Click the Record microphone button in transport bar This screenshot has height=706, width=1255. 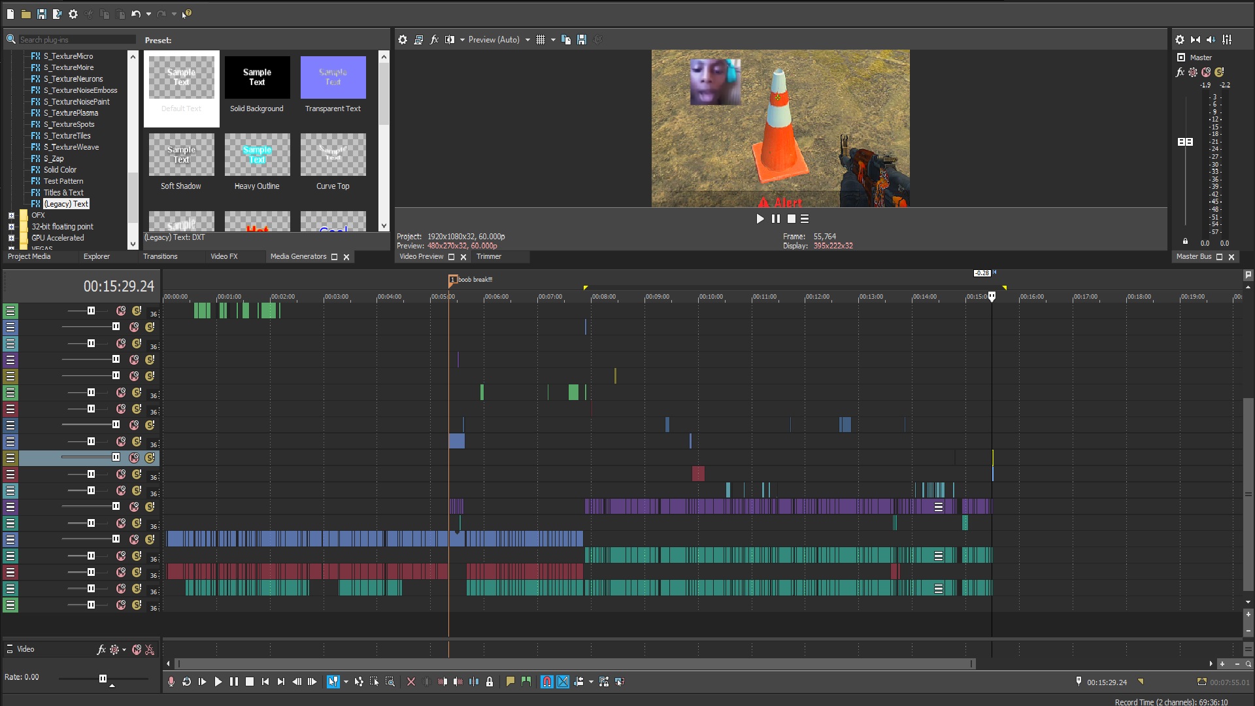click(171, 682)
